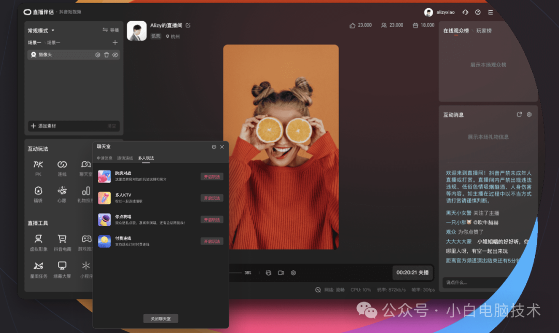Click the headset support icon
The image size is (559, 333).
pos(465,12)
